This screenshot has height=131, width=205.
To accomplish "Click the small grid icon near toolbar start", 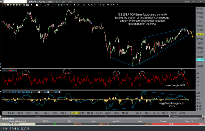I will pos(8,5).
